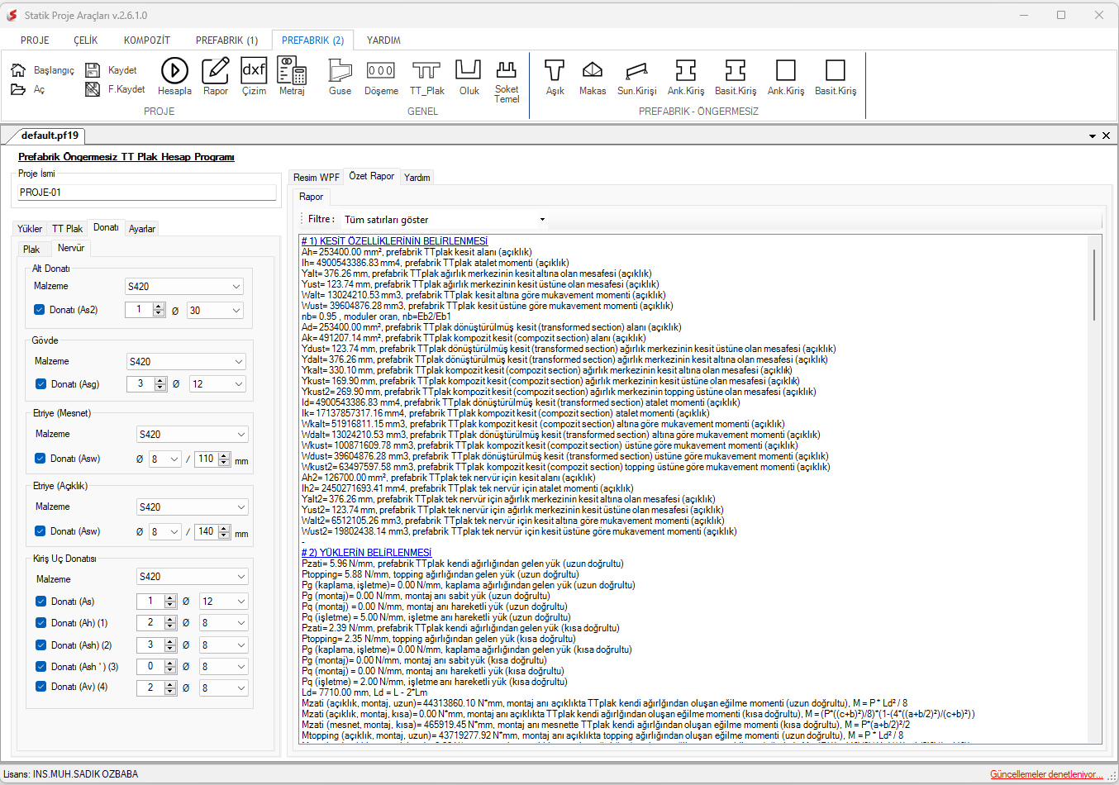This screenshot has height=785, width=1119.
Task: Switch to the Yükler tab
Action: point(30,229)
